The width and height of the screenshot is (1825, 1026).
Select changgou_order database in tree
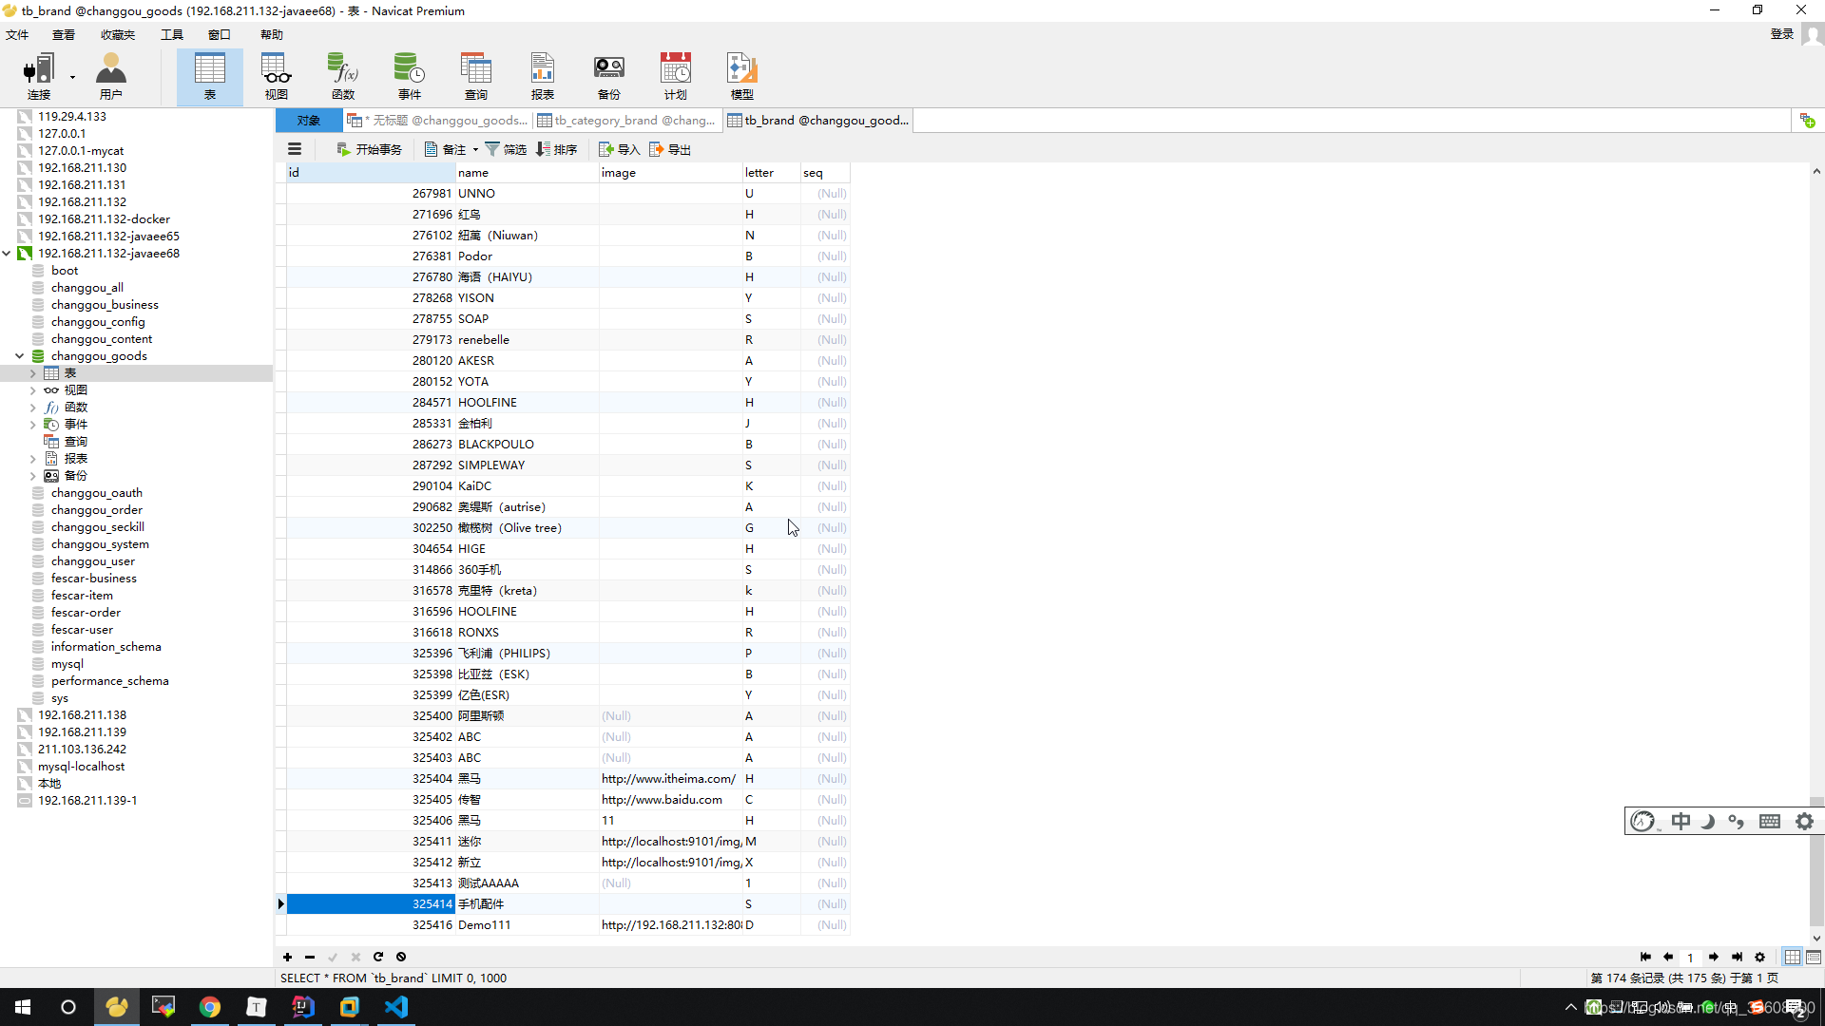(97, 510)
